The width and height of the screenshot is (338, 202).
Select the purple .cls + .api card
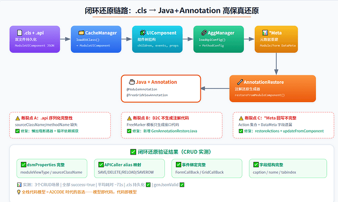click(35, 39)
